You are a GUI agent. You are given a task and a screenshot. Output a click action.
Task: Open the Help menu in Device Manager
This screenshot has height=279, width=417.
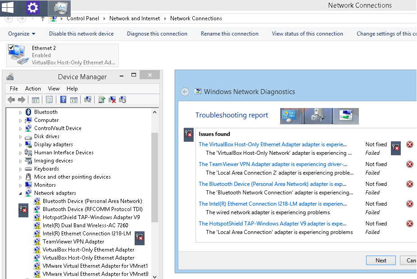[72, 89]
